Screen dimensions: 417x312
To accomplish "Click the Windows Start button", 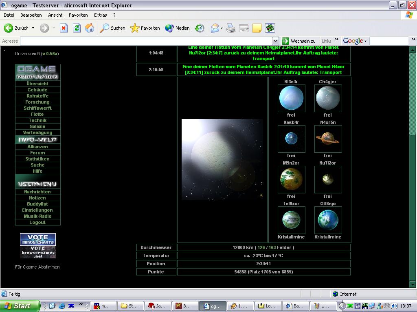I will (20, 306).
